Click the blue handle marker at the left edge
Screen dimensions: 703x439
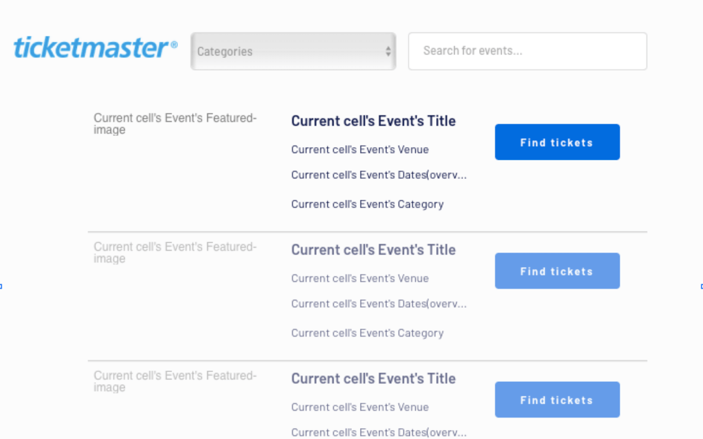(x=1, y=286)
